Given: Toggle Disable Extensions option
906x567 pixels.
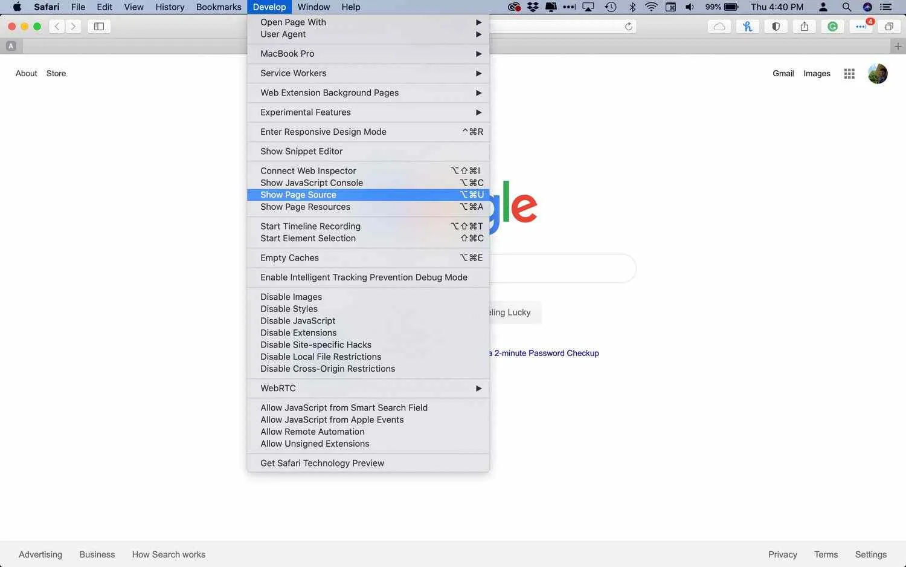Looking at the screenshot, I should 368,333.
